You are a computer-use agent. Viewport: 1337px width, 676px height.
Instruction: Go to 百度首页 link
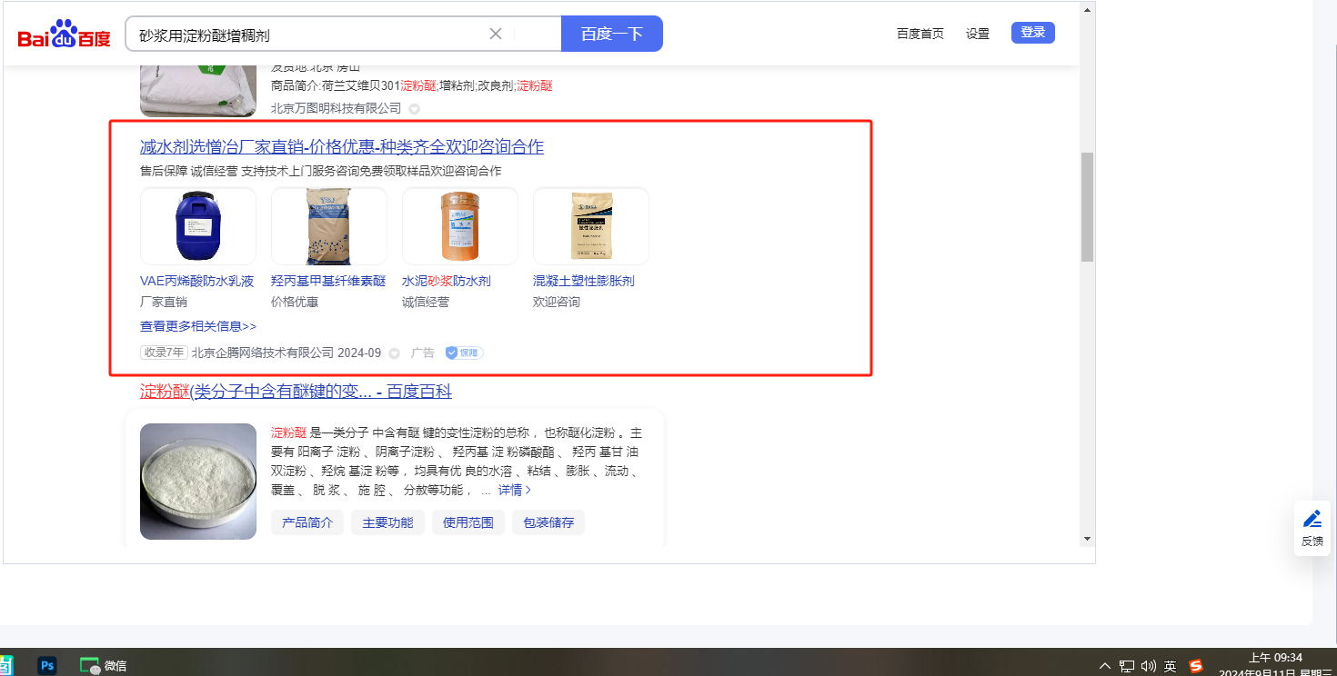(920, 34)
